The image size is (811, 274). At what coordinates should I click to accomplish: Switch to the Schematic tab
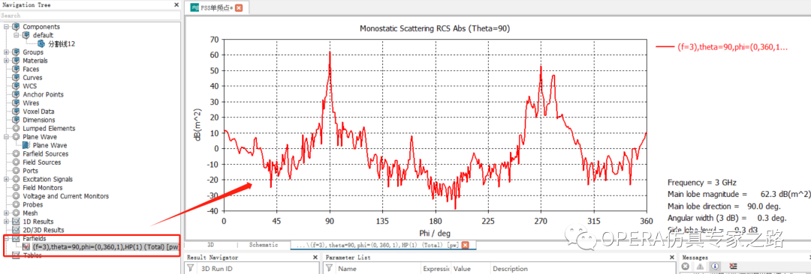click(264, 245)
